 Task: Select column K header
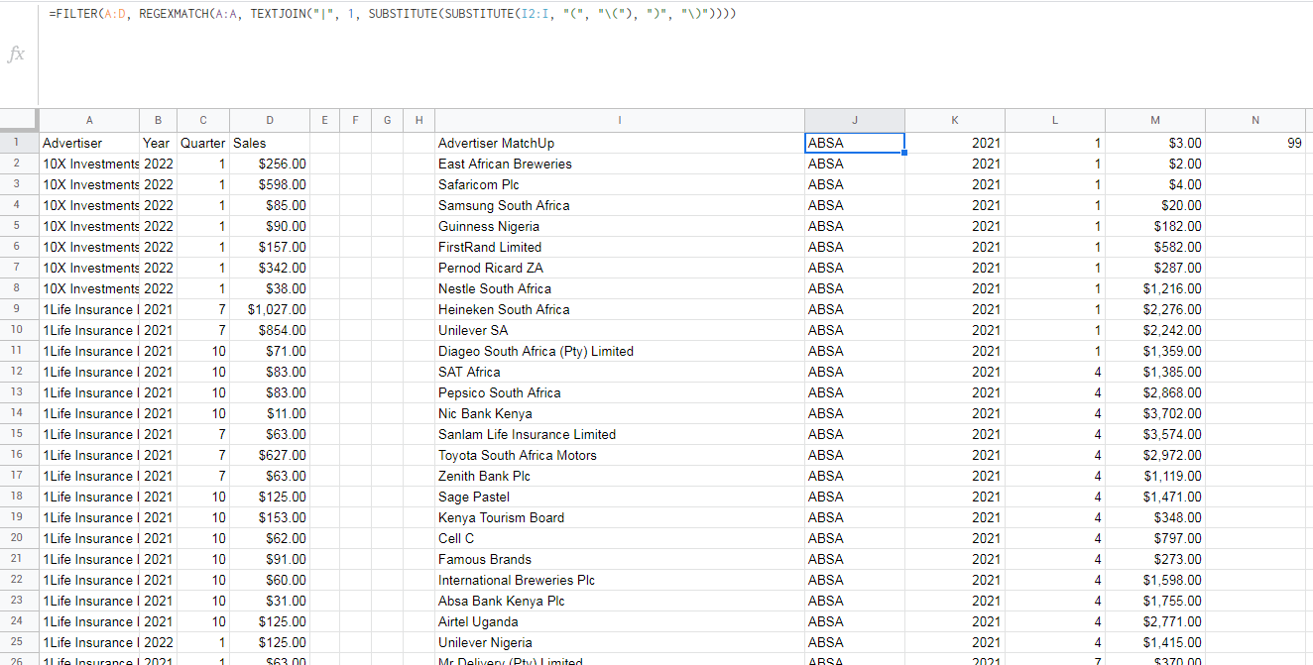(x=955, y=120)
